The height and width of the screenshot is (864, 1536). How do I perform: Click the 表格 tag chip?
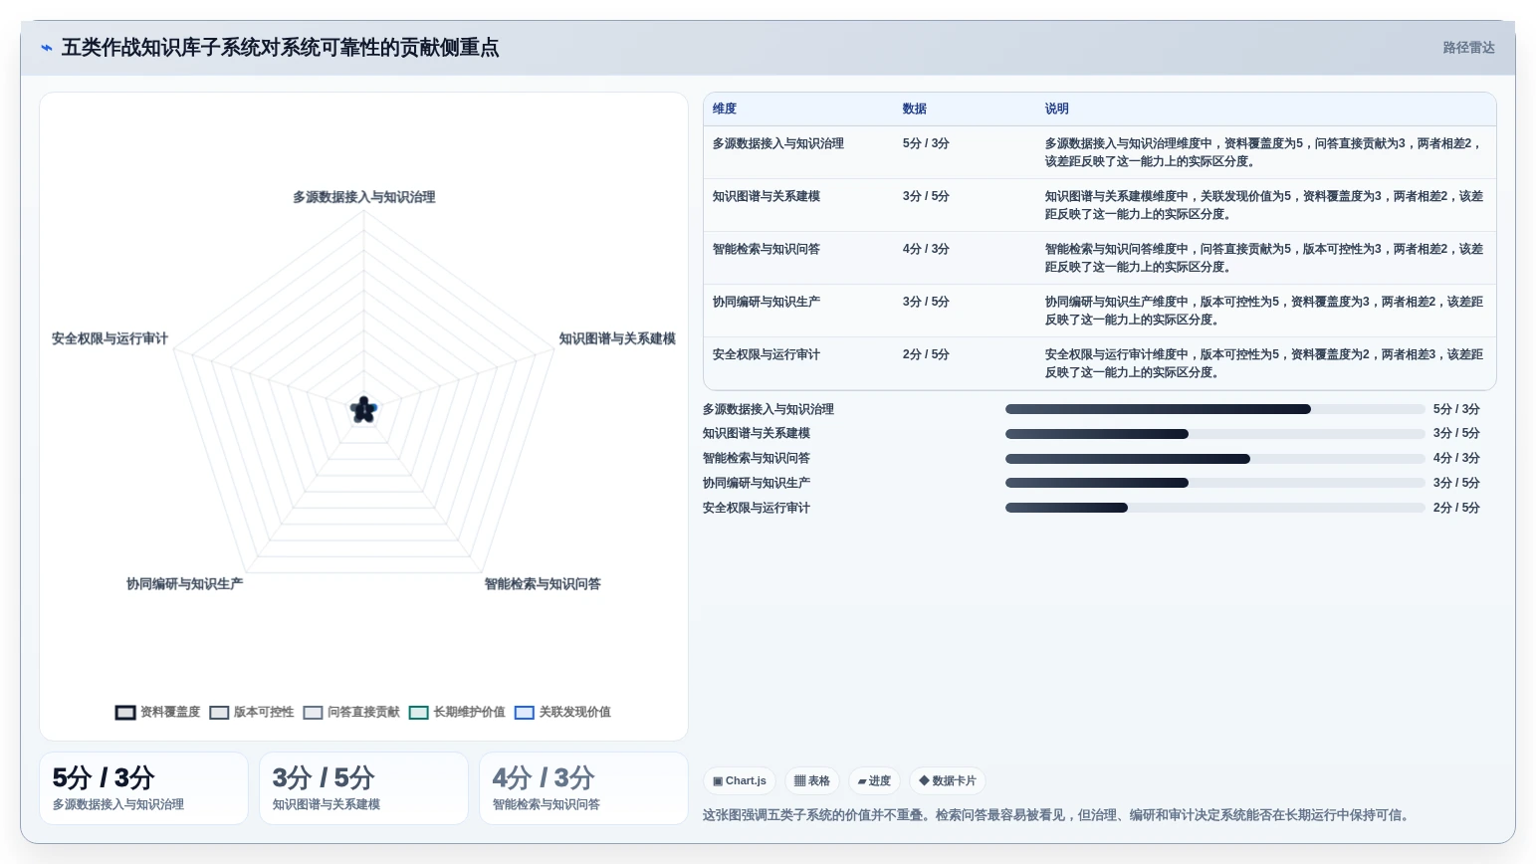coord(812,781)
